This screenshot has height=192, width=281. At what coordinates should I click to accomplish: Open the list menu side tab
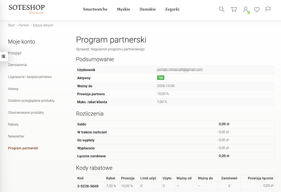[x=3, y=56]
